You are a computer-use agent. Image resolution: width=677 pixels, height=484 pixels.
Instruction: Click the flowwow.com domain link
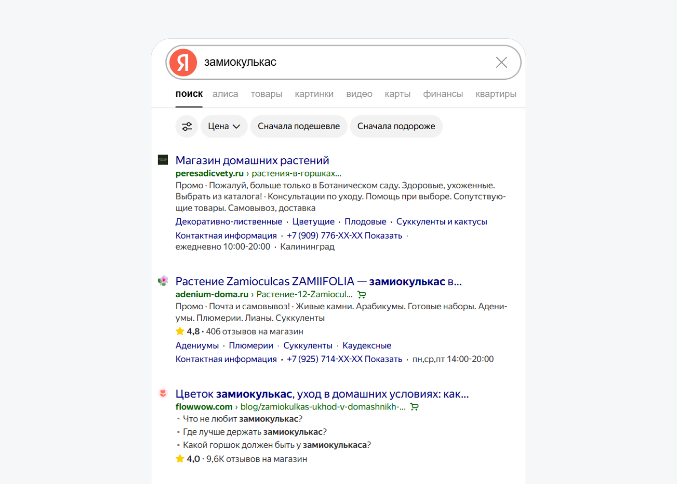pos(204,407)
